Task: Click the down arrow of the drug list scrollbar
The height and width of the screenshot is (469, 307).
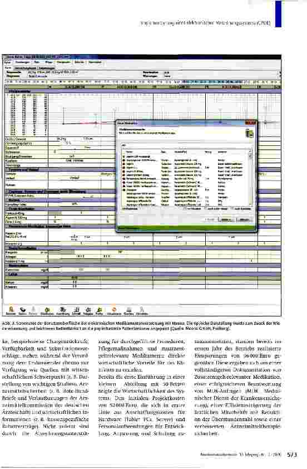Action: point(251,203)
